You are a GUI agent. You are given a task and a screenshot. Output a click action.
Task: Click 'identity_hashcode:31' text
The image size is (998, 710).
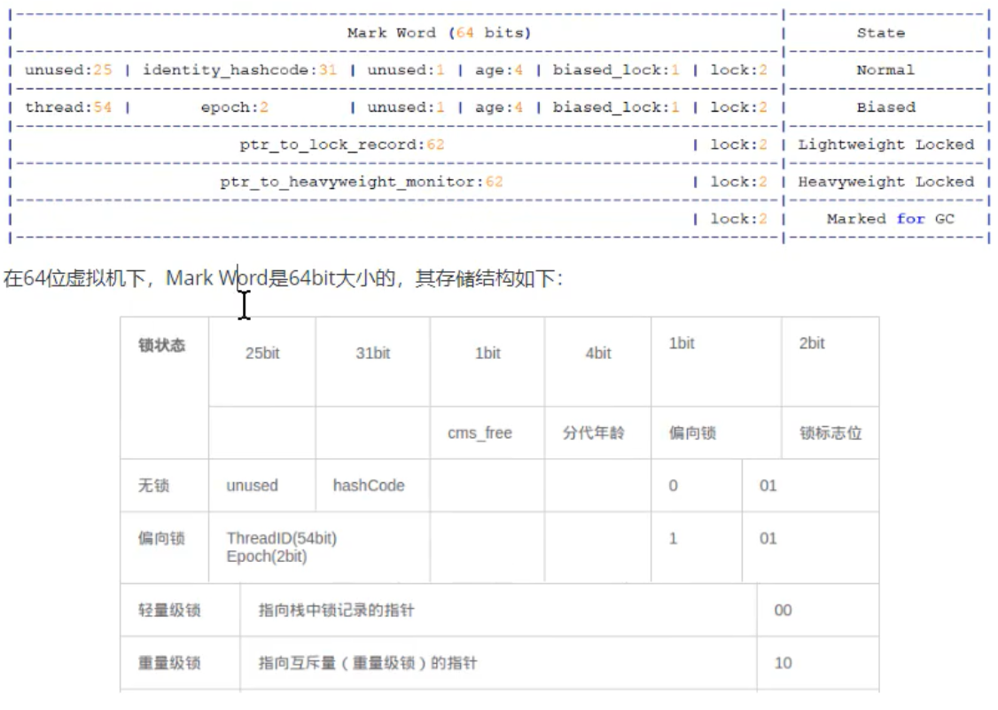tap(239, 69)
